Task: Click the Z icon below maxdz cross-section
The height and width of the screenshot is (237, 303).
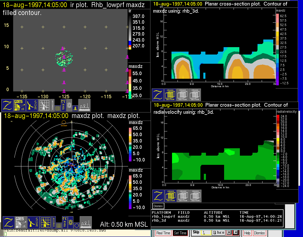Action: tap(158, 95)
